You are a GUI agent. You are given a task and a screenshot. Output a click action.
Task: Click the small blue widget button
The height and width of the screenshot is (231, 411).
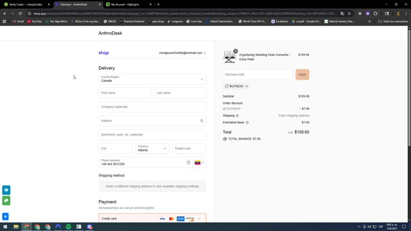[5, 217]
